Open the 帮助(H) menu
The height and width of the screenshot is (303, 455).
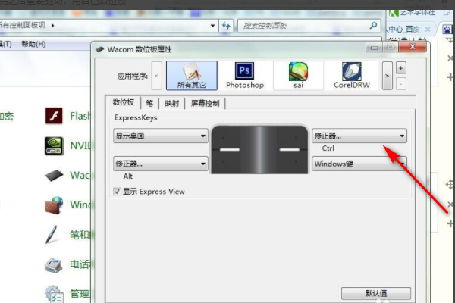pos(33,44)
